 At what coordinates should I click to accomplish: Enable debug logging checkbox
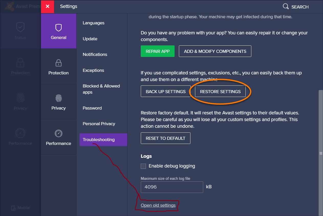click(143, 166)
